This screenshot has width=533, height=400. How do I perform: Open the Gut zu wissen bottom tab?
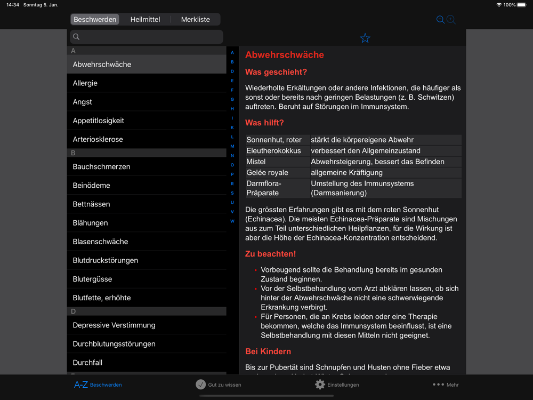(x=219, y=385)
